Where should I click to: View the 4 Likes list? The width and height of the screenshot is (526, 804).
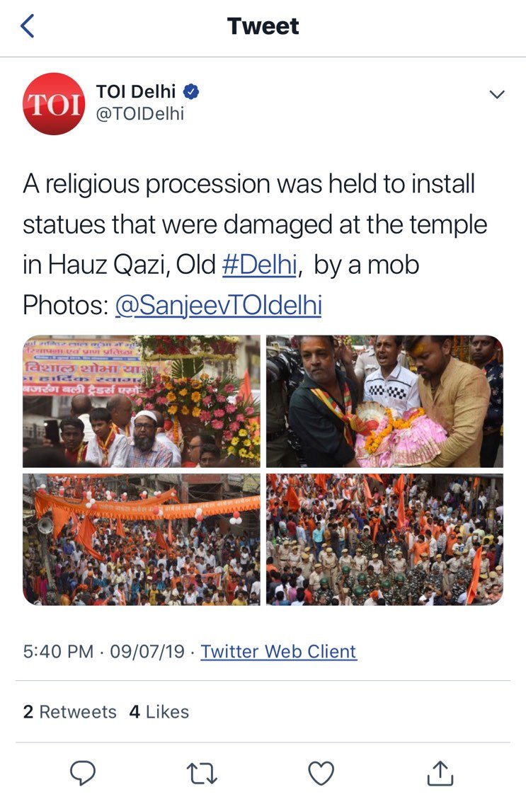tap(159, 712)
